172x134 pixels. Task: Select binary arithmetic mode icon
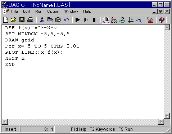point(122,20)
